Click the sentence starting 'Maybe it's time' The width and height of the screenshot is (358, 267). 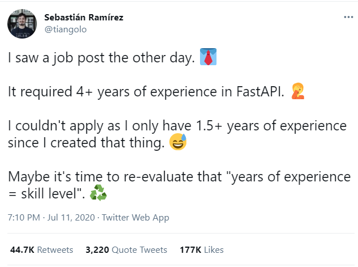pyautogui.click(x=178, y=177)
